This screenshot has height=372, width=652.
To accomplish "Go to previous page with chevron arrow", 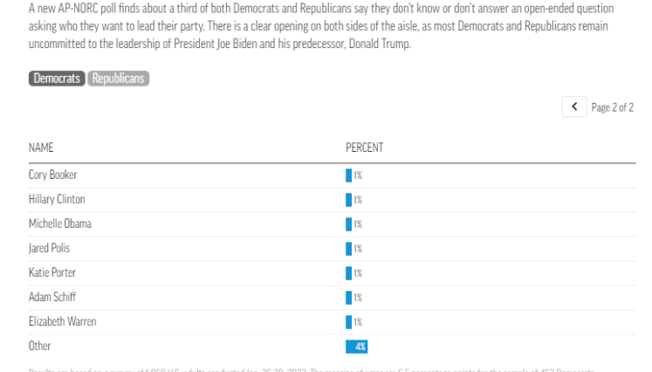I will pyautogui.click(x=574, y=107).
